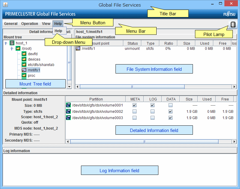
Task: Click the volume0003 partition disk icon
Action: pyautogui.click(x=68, y=118)
